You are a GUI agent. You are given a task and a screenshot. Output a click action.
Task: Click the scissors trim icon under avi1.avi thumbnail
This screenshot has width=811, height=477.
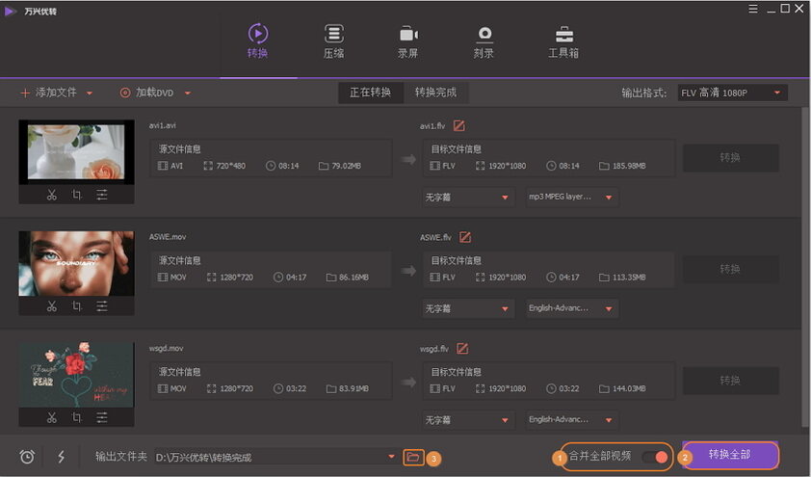52,195
